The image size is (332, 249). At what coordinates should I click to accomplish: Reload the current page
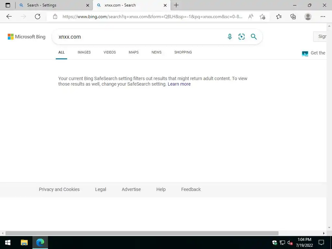(x=38, y=17)
